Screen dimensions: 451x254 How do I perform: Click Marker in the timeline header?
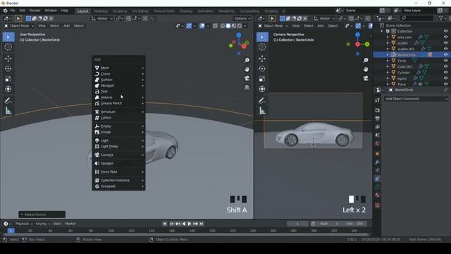(70, 224)
